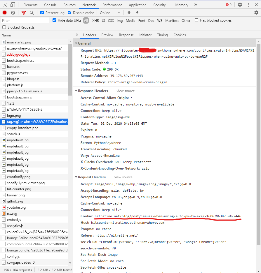Switch to the Console tab
This screenshot has height=273, width=261.
[51, 5]
